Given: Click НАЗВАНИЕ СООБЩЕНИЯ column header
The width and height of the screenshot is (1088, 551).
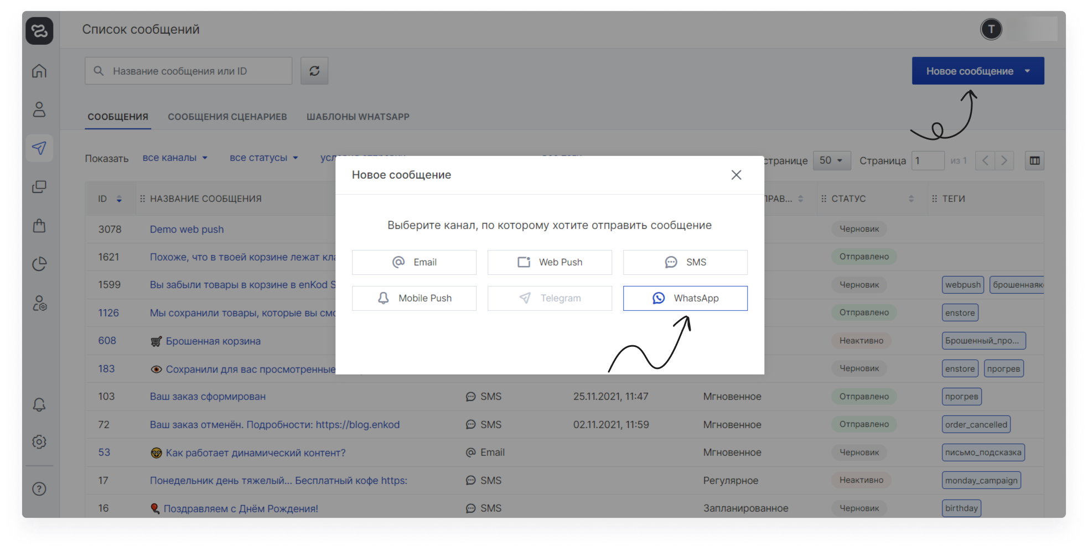Looking at the screenshot, I should [206, 199].
